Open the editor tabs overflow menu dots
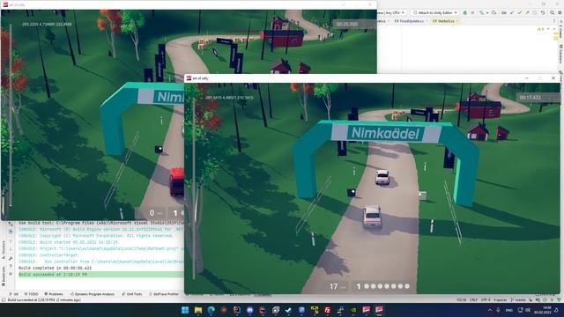This screenshot has height=317, width=564. [x=554, y=21]
